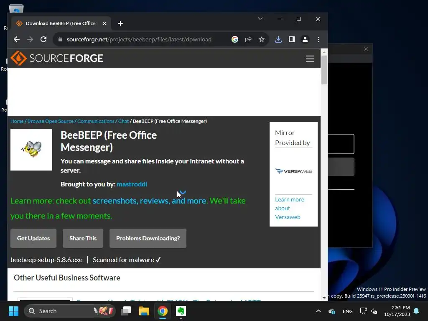Screen dimensions: 428x321
Task: Click the scrollbar up arrow
Action: pyautogui.click(x=324, y=52)
